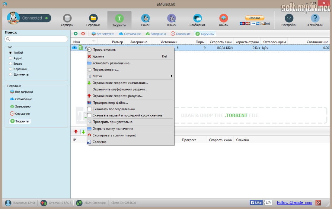Select Аудио type radio button
Viewport: 332px width, 209px height.
(x=10, y=58)
